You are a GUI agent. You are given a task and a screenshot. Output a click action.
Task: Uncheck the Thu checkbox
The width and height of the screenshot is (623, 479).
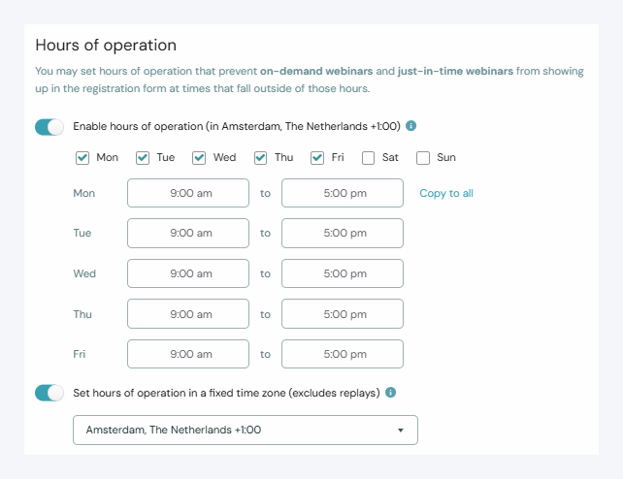pyautogui.click(x=260, y=158)
